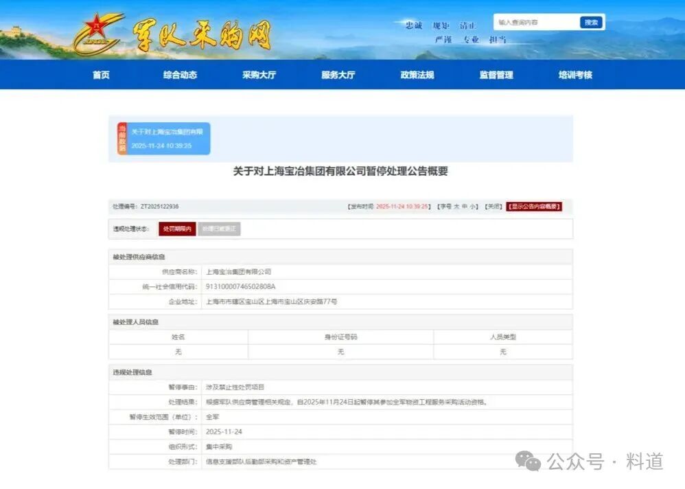
Task: Click the 暂停生效范围（单位） row label
Action: (164, 417)
